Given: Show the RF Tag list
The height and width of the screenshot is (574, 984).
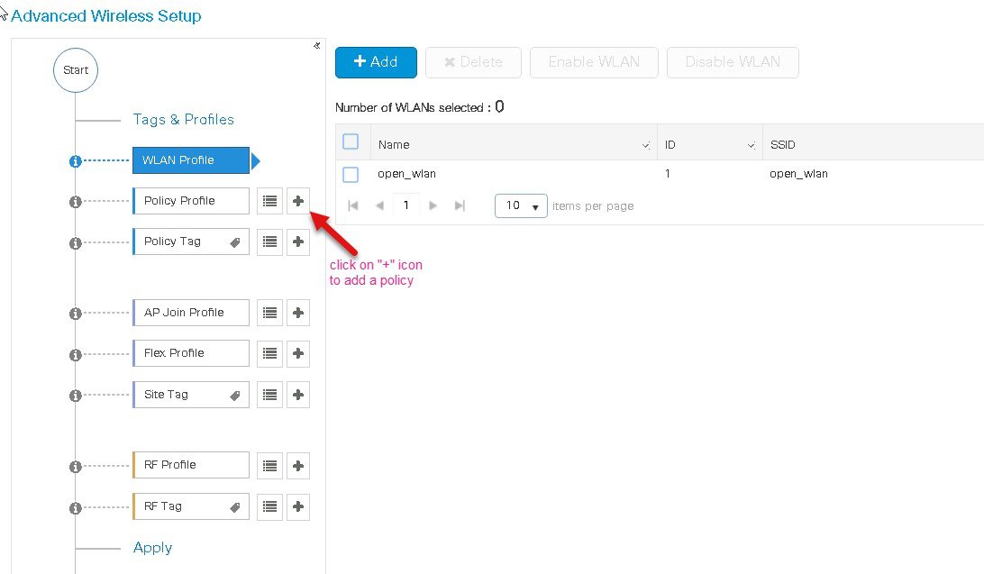Looking at the screenshot, I should 269,506.
